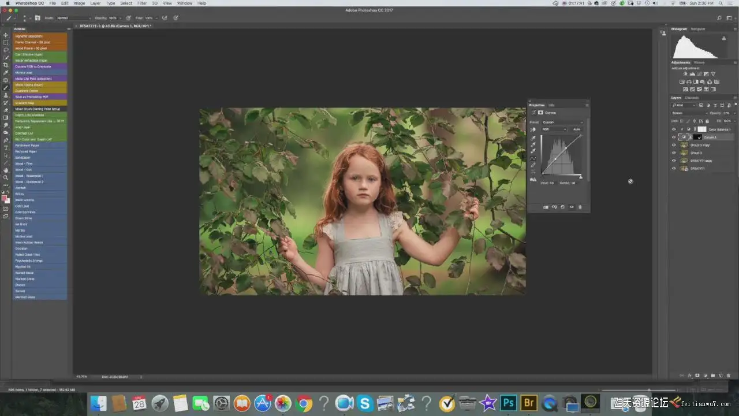Click the foreground color swatch
This screenshot has height=416, width=739.
click(x=4, y=198)
